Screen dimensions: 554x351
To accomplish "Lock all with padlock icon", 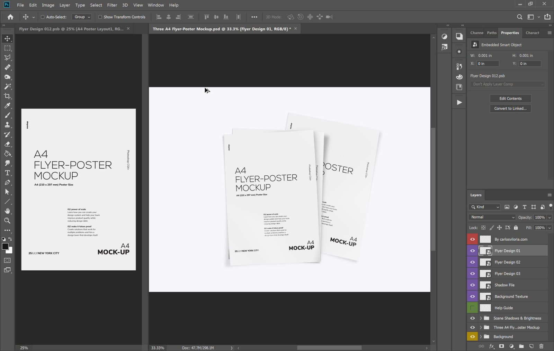I will click(516, 228).
